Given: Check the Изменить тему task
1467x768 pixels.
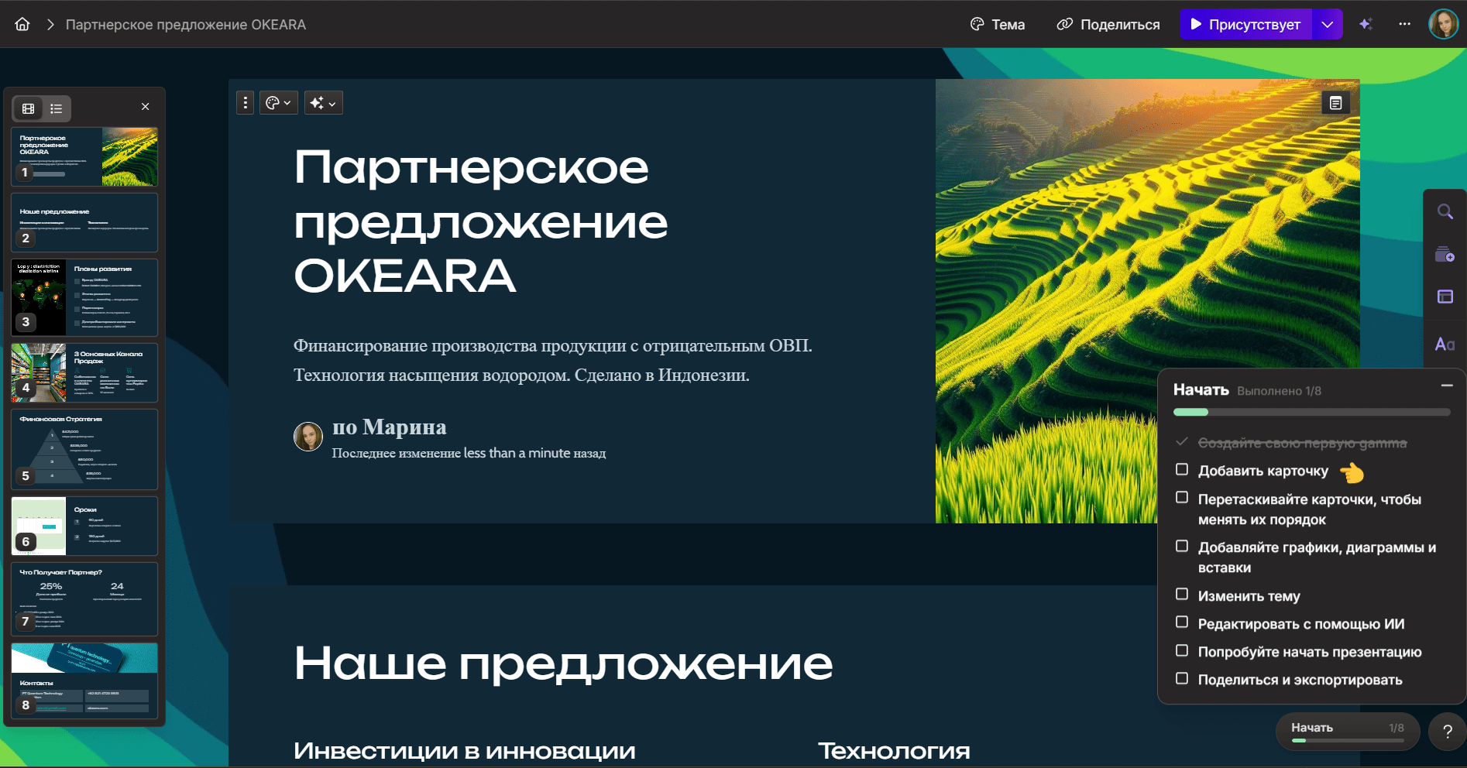Looking at the screenshot, I should (x=1182, y=594).
